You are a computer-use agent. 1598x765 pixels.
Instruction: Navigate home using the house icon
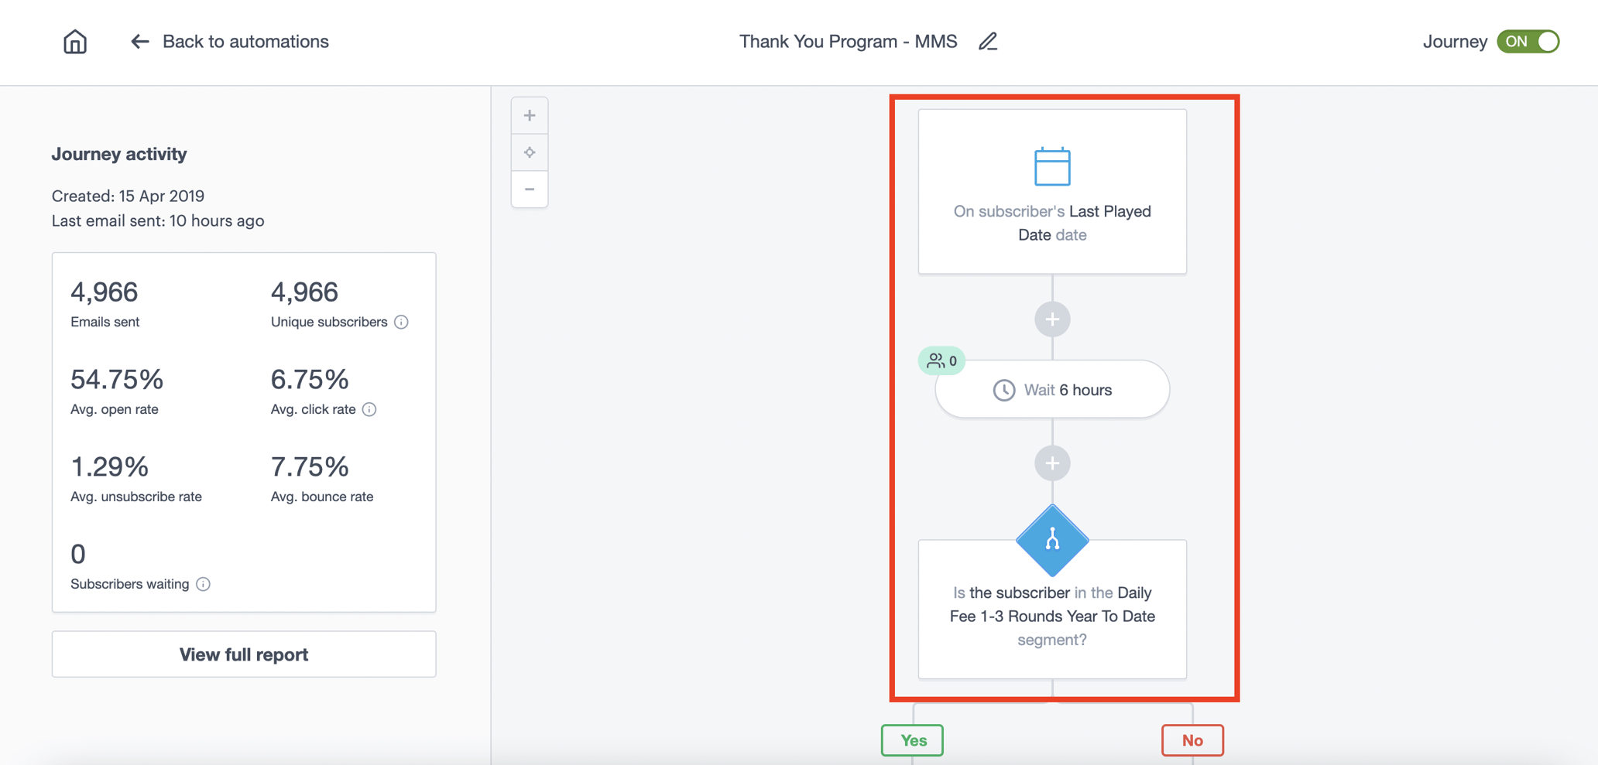[74, 41]
